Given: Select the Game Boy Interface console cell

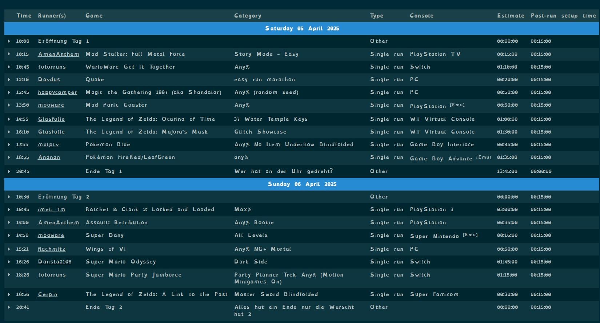Looking at the screenshot, I should click(442, 144).
